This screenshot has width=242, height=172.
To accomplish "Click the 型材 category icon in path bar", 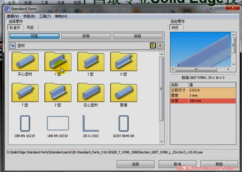I will 13,46.
